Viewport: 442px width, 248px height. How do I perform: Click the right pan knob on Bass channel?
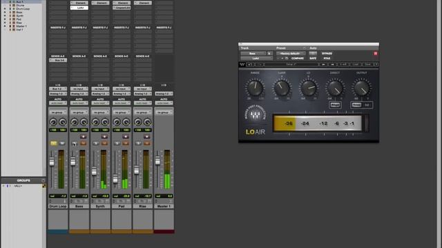pyautogui.click(x=84, y=122)
